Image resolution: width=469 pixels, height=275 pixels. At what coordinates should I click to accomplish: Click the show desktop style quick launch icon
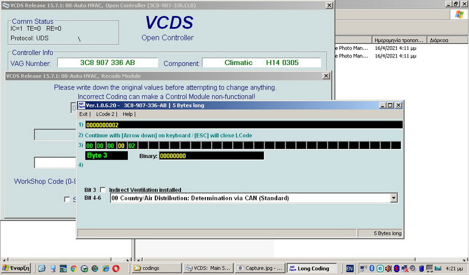pos(53,269)
